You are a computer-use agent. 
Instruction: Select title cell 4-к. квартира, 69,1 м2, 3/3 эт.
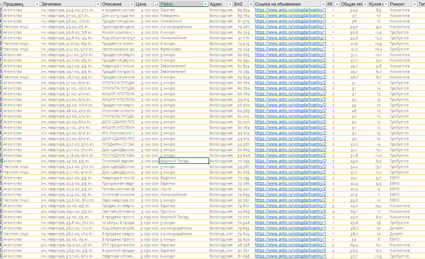click(70, 211)
